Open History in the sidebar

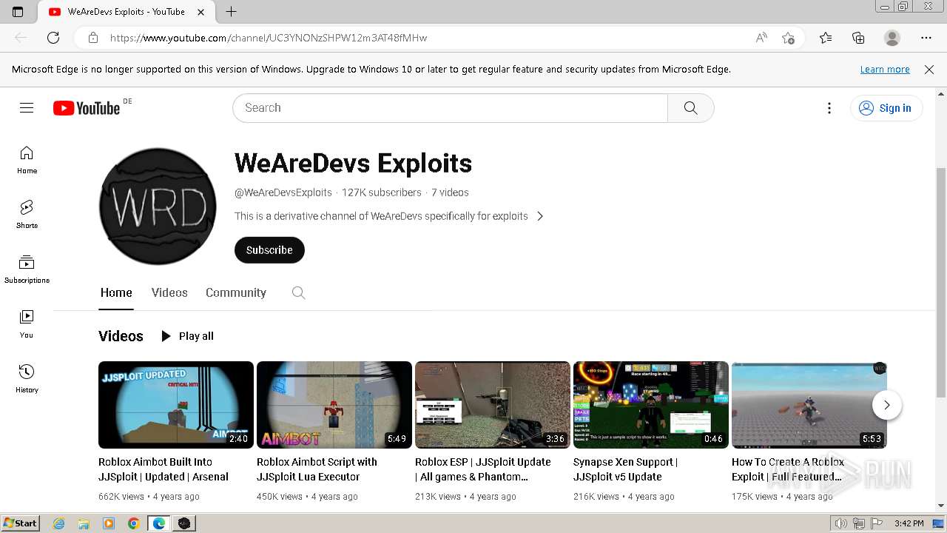27,379
